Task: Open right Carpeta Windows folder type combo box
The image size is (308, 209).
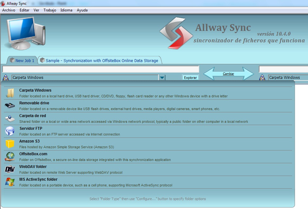Action: click(x=288, y=78)
